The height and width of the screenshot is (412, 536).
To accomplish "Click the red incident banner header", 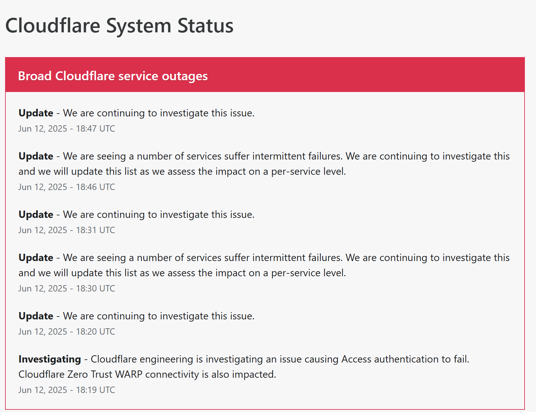I will click(265, 75).
